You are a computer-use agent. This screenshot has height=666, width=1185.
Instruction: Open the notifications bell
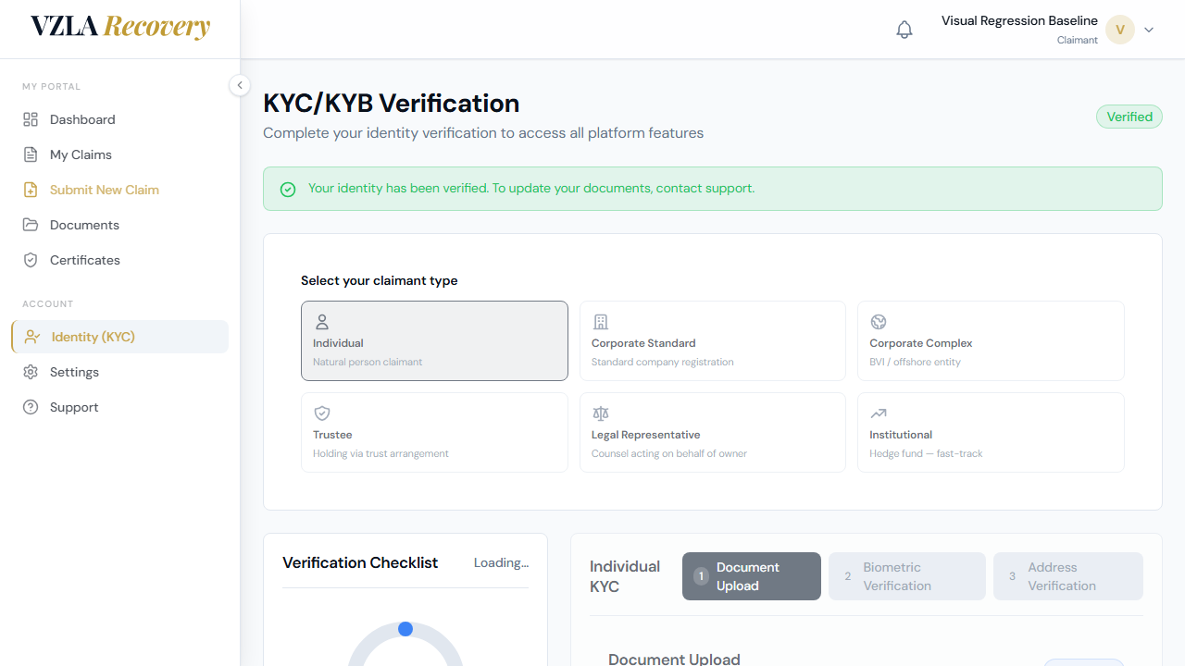tap(904, 30)
